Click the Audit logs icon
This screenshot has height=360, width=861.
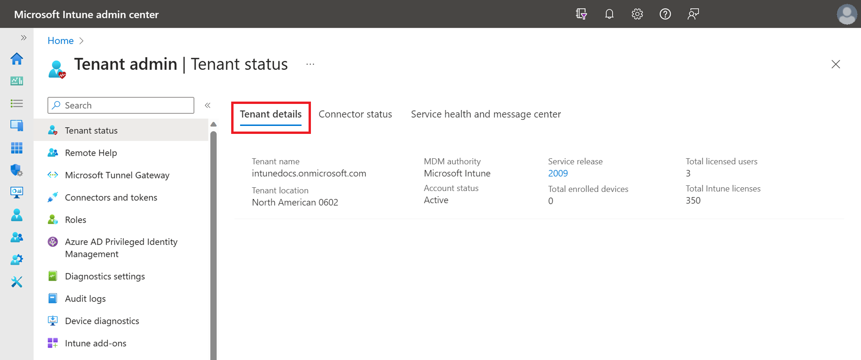pyautogui.click(x=53, y=298)
